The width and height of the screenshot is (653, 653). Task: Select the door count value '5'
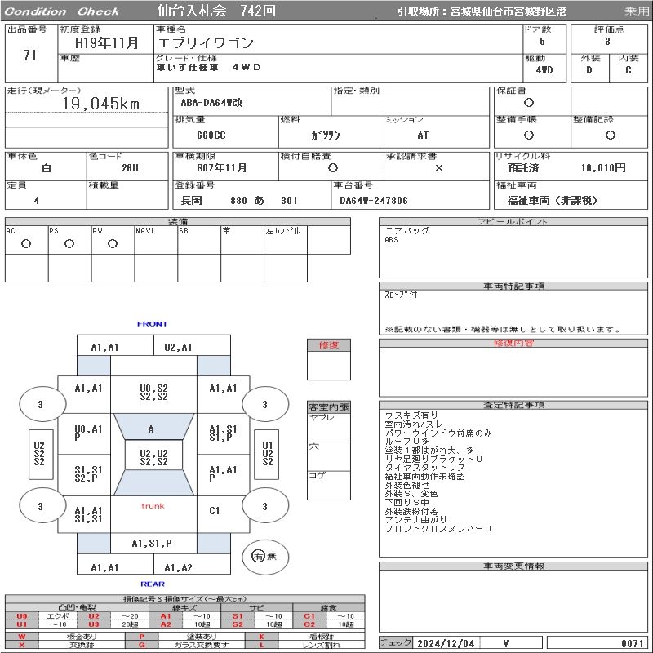542,42
